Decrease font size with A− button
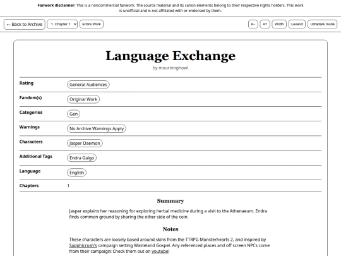 253,24
